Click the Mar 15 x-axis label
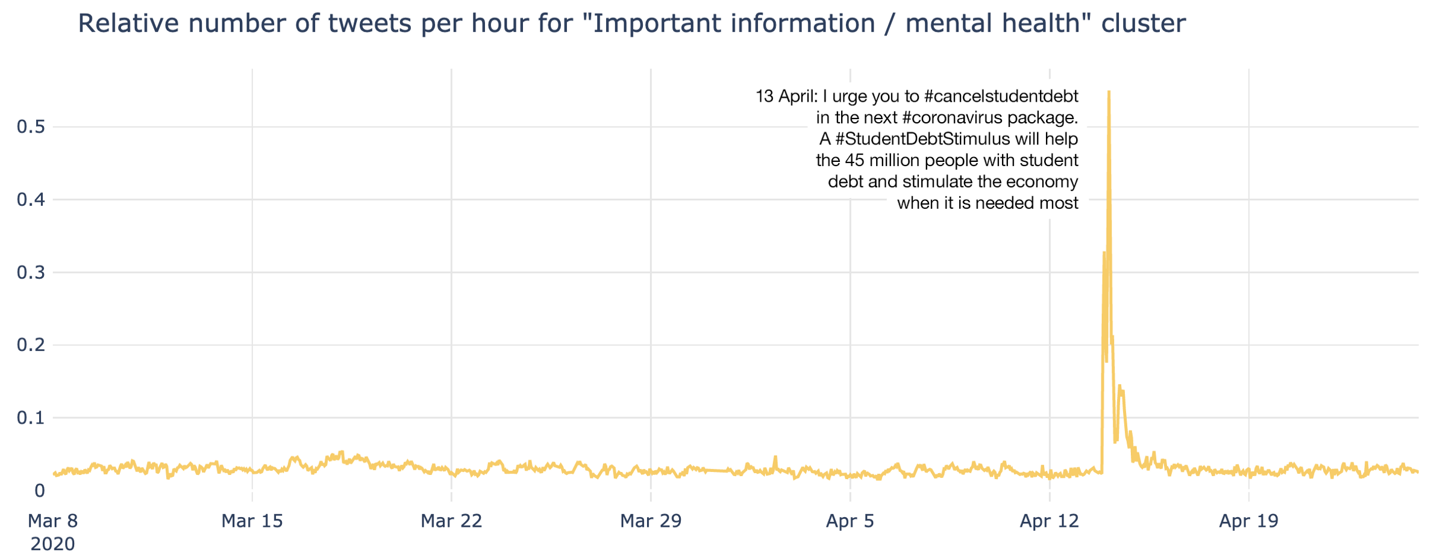This screenshot has height=555, width=1446. 252,521
